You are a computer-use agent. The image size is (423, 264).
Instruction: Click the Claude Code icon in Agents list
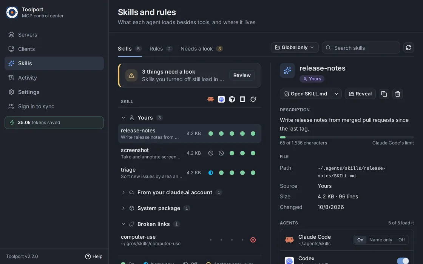pos(289,240)
